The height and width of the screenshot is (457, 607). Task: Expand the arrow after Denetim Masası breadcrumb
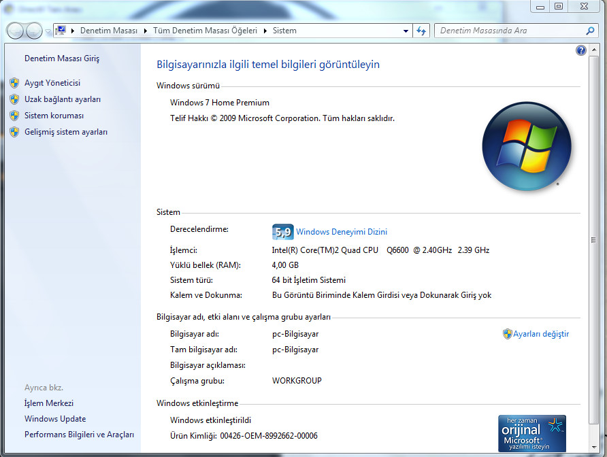click(145, 31)
